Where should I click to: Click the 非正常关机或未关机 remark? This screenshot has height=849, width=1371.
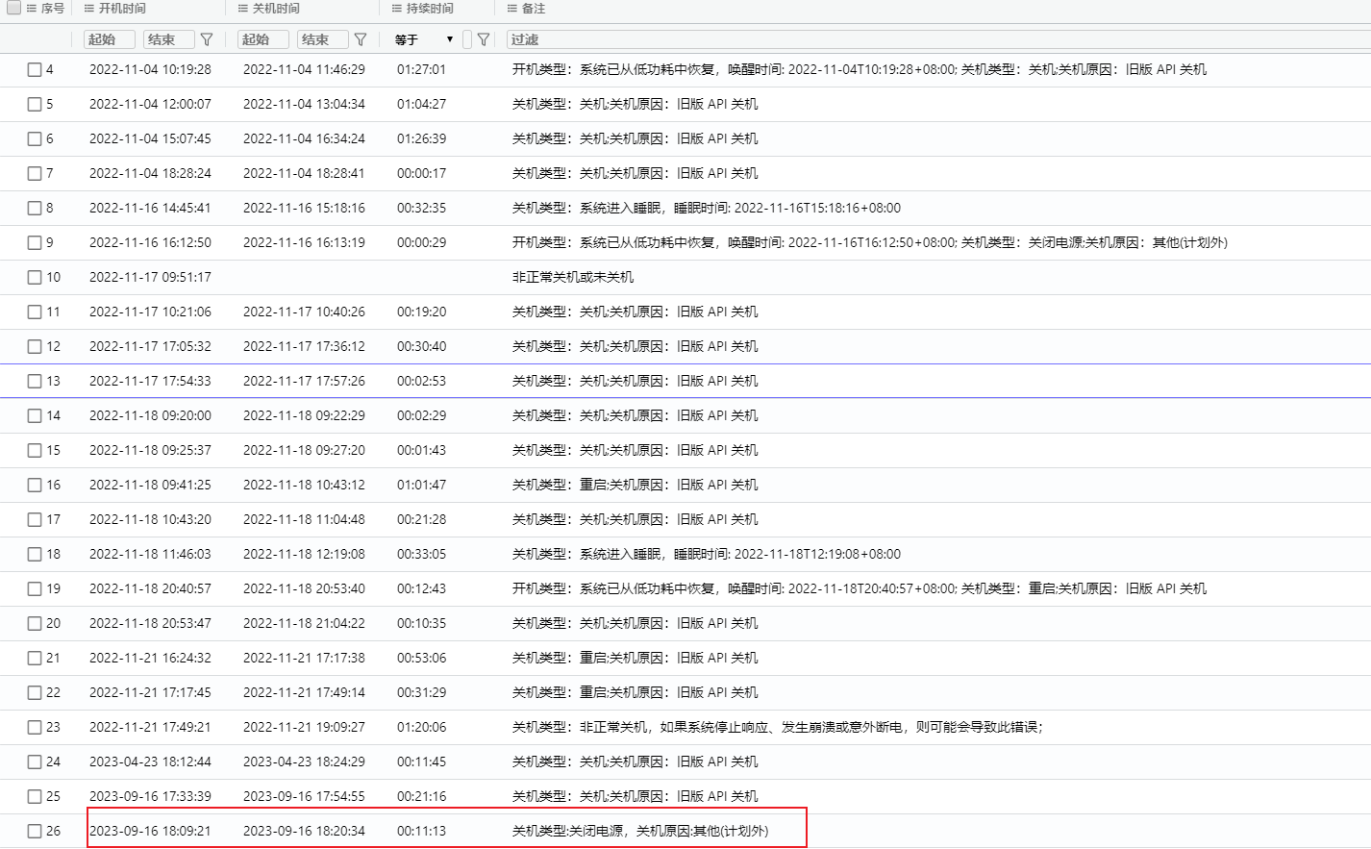[x=573, y=277]
